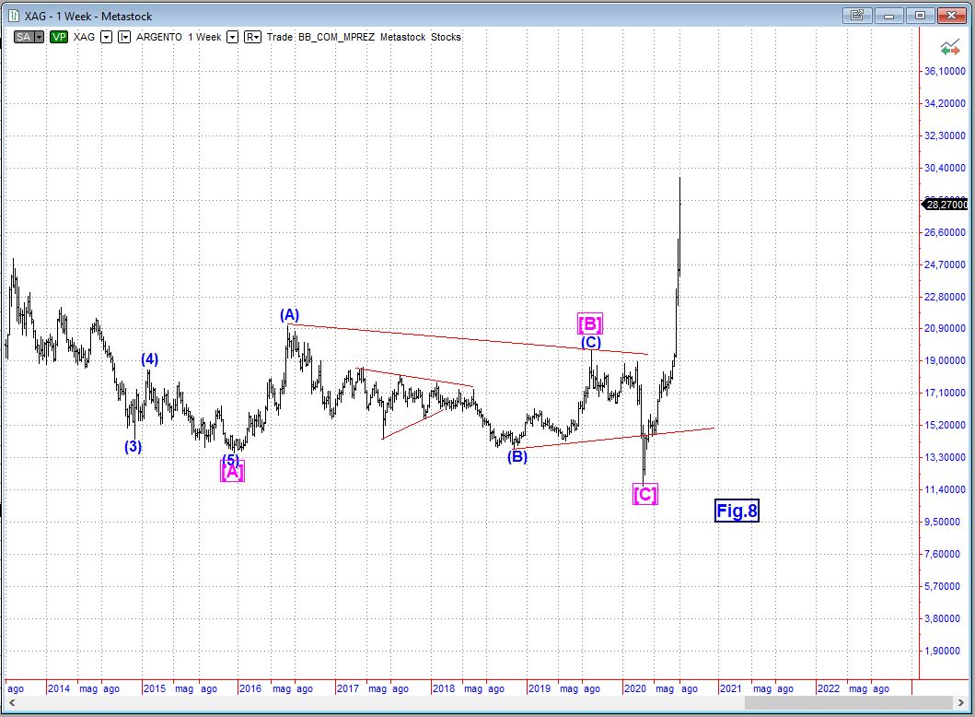Click the left arrow of horizontal scrollbar

(x=11, y=702)
